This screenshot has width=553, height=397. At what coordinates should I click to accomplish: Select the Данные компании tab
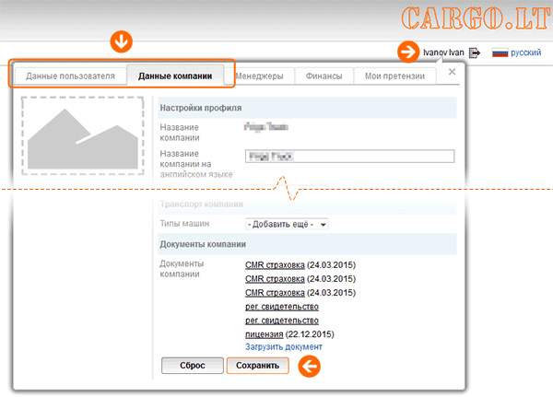[x=175, y=76]
